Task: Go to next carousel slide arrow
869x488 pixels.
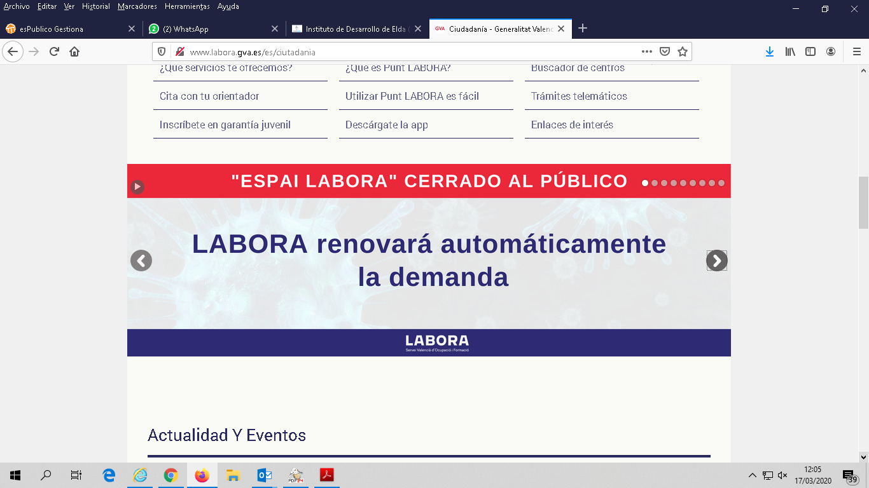Action: pos(717,261)
